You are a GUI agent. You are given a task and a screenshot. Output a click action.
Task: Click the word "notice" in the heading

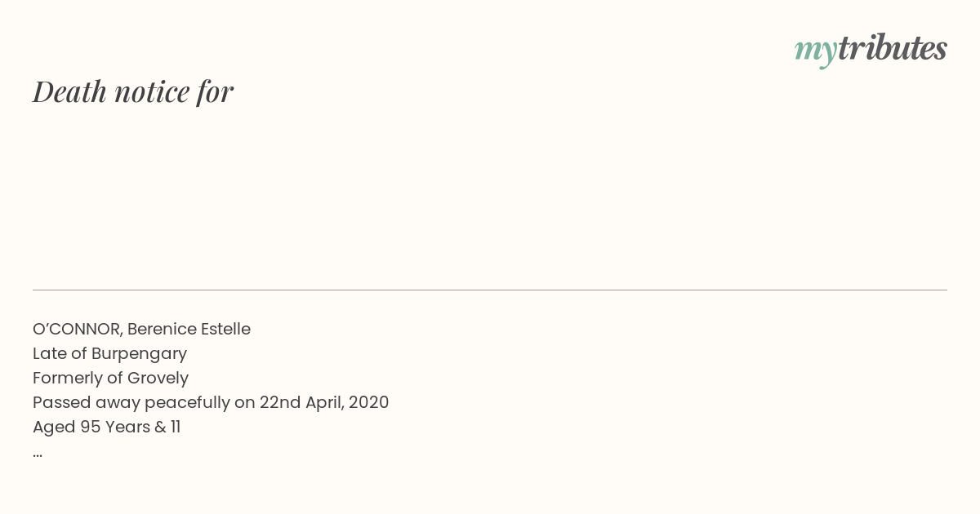click(152, 92)
